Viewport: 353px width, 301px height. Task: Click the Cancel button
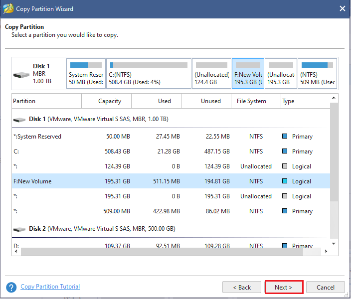click(326, 287)
